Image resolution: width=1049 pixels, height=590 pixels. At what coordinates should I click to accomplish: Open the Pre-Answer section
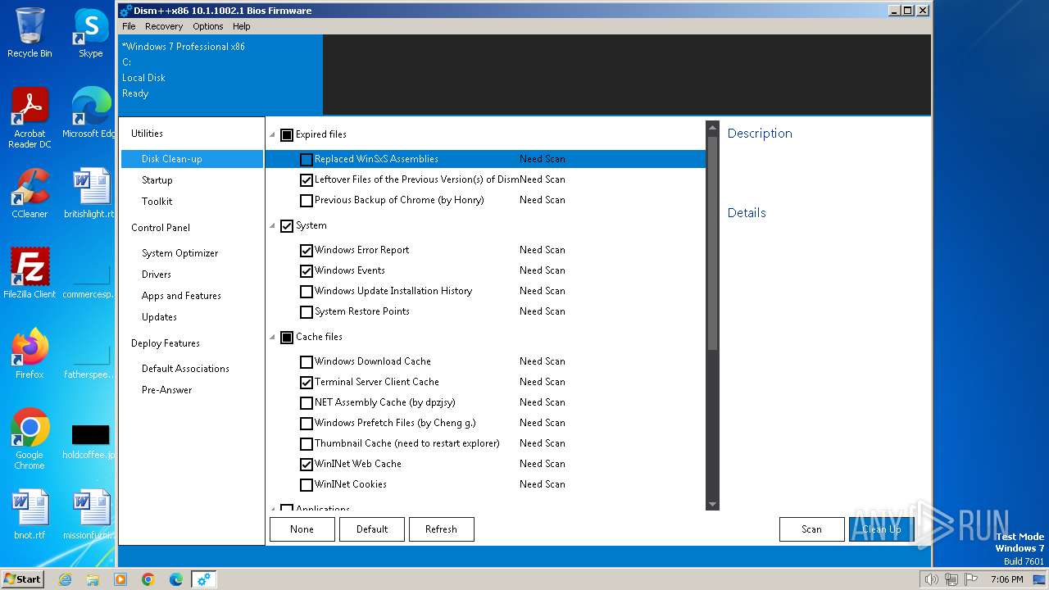[167, 390]
